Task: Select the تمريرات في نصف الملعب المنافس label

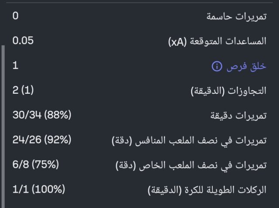Action: click(195, 141)
